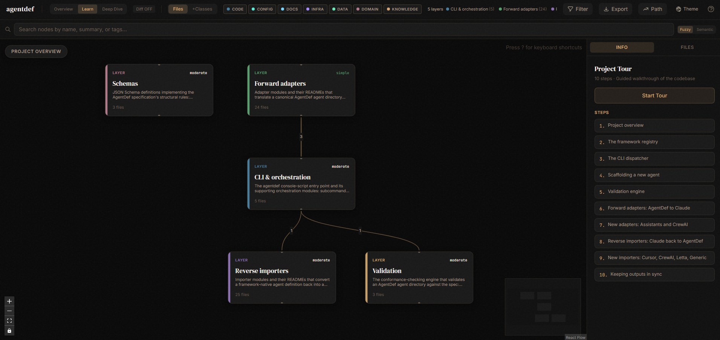Open the Schemas layer node

click(x=159, y=90)
